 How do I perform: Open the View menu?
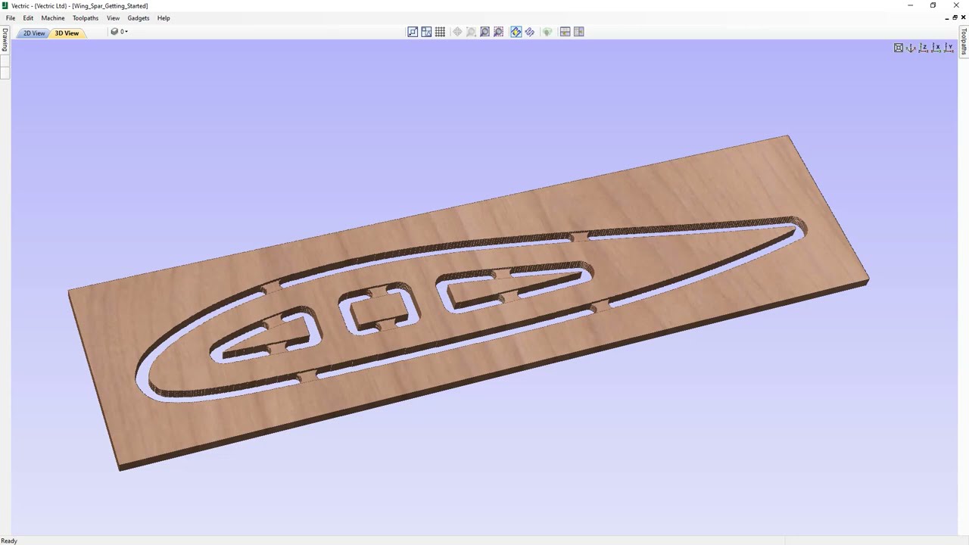(x=113, y=18)
